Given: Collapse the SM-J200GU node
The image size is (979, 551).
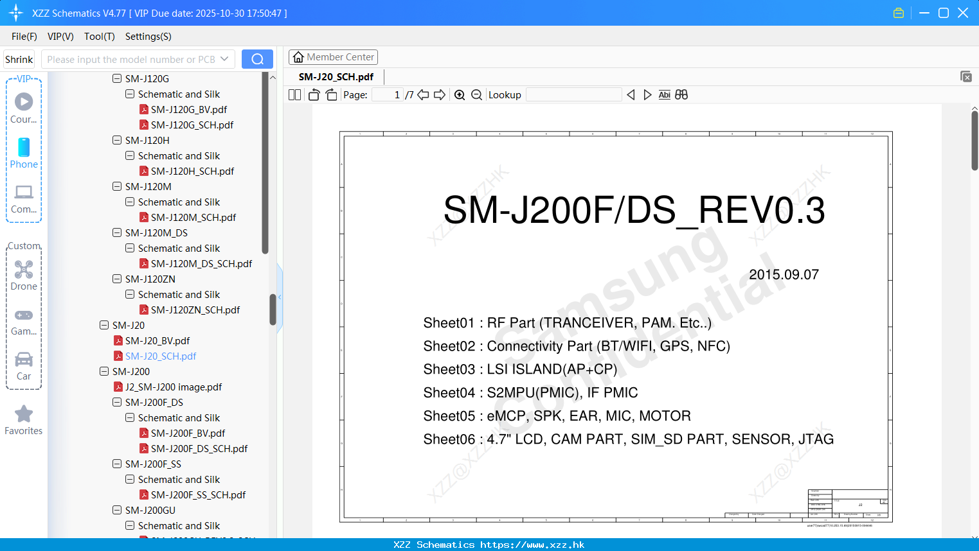Looking at the screenshot, I should tap(117, 510).
